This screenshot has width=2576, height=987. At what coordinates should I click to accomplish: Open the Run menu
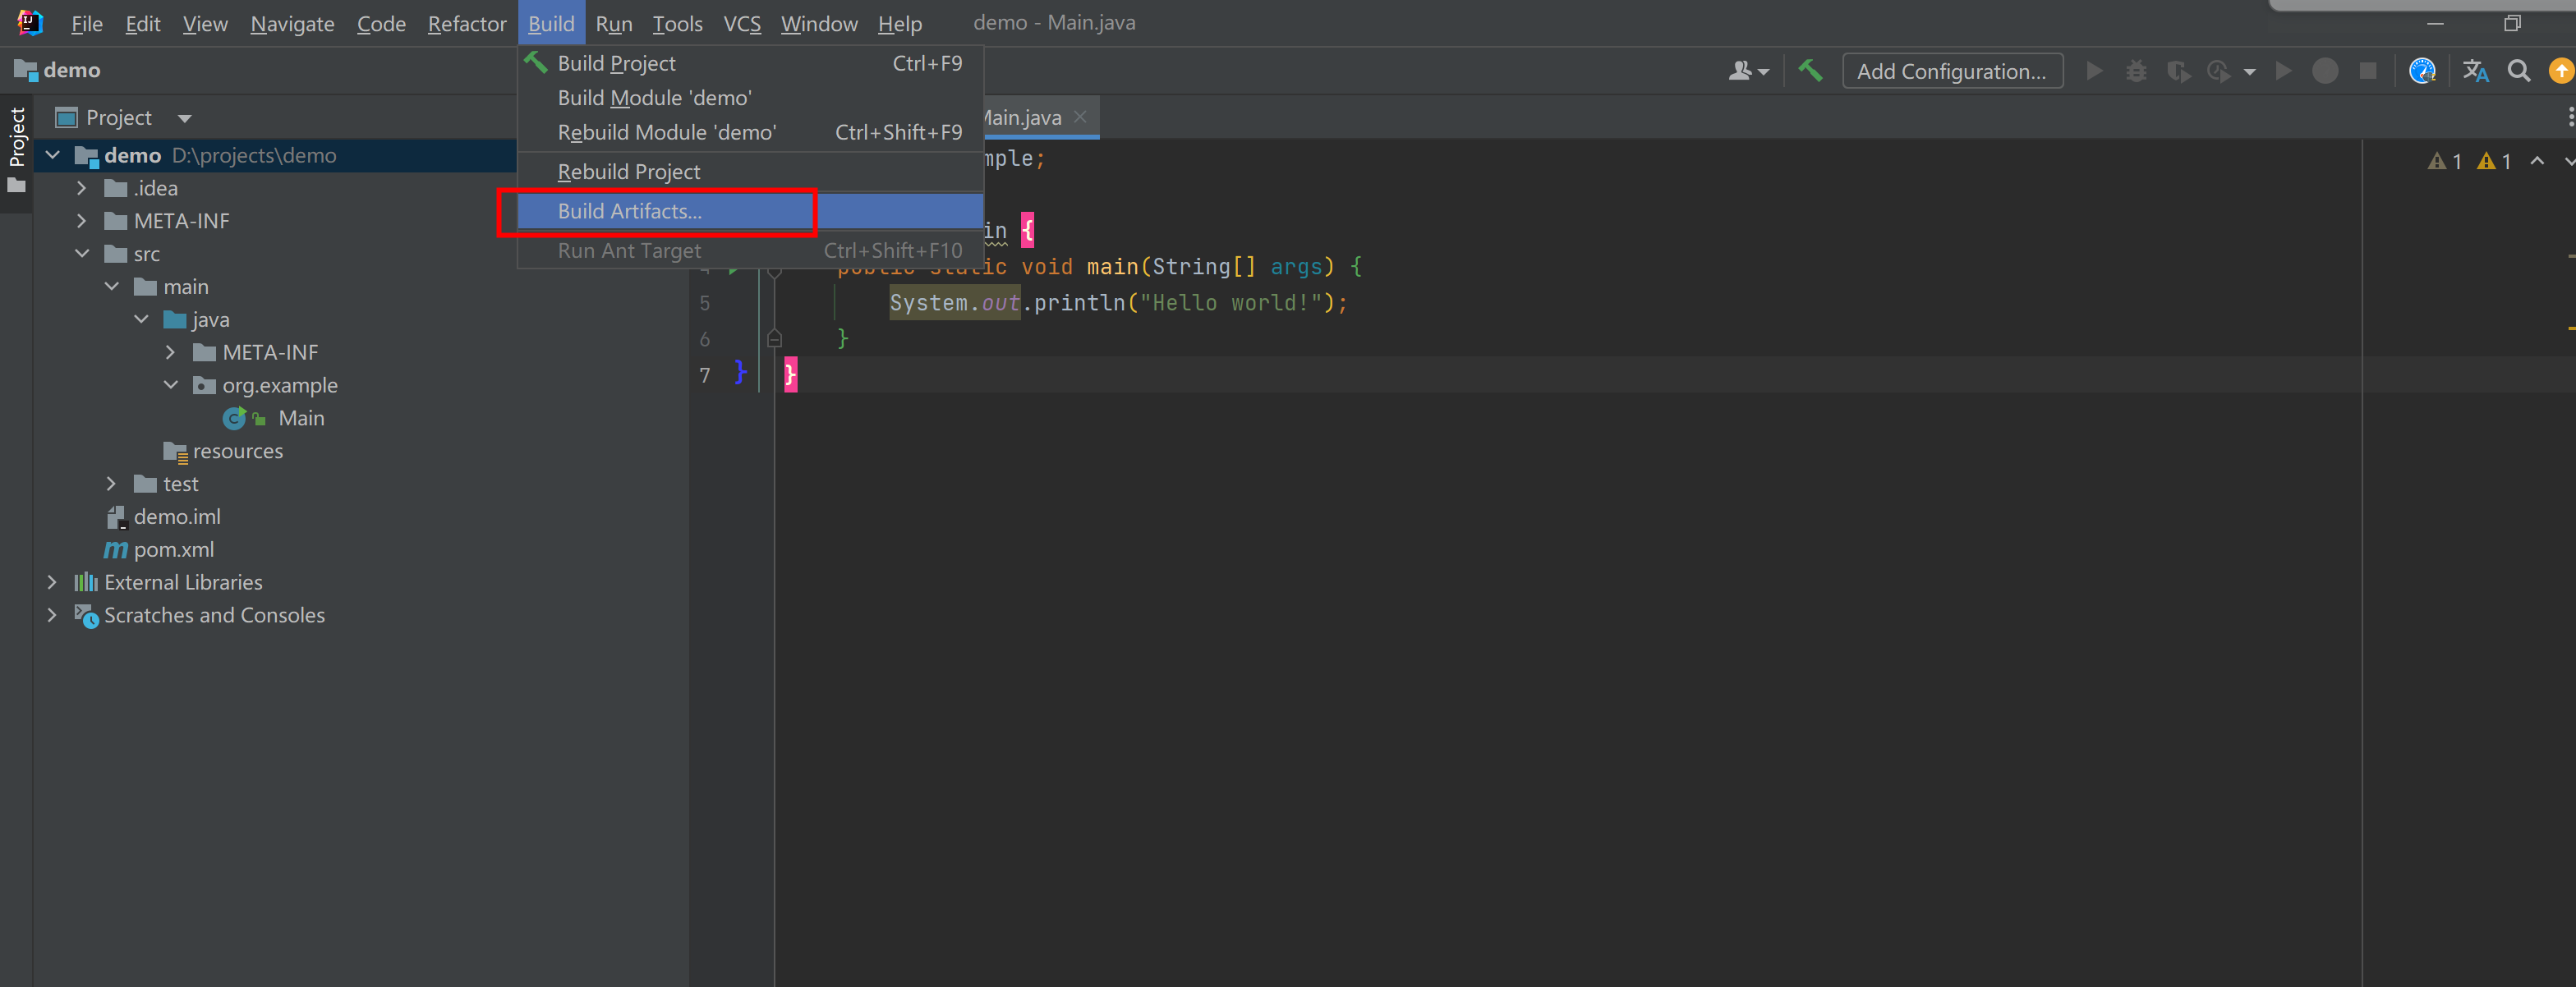[614, 23]
